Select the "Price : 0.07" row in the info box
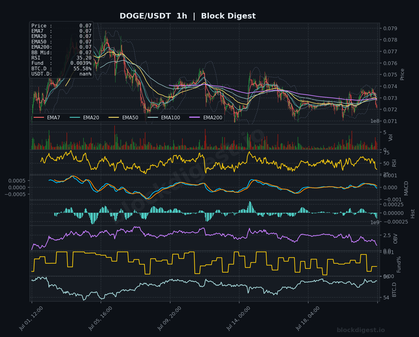This screenshot has width=419, height=337. tap(61, 26)
